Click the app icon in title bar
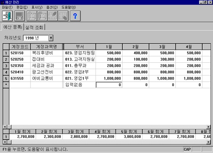This screenshot has width=213, height=153. coord(2,2)
